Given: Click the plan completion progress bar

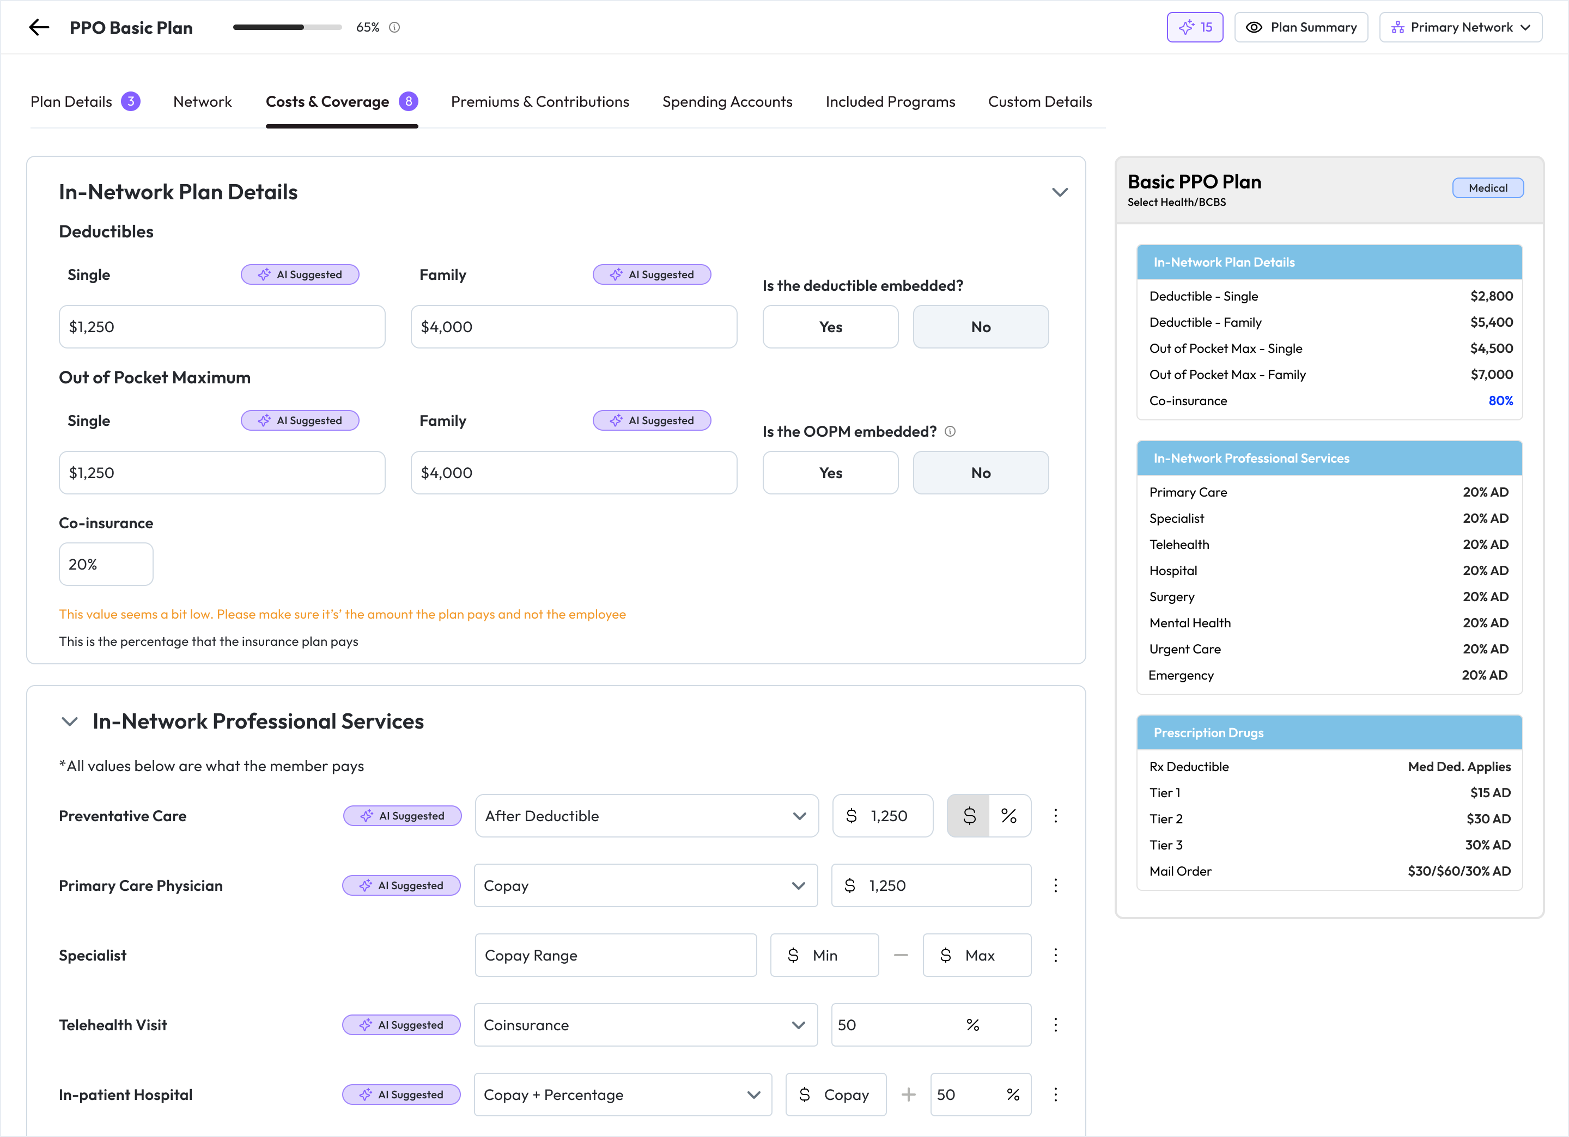Looking at the screenshot, I should point(287,28).
